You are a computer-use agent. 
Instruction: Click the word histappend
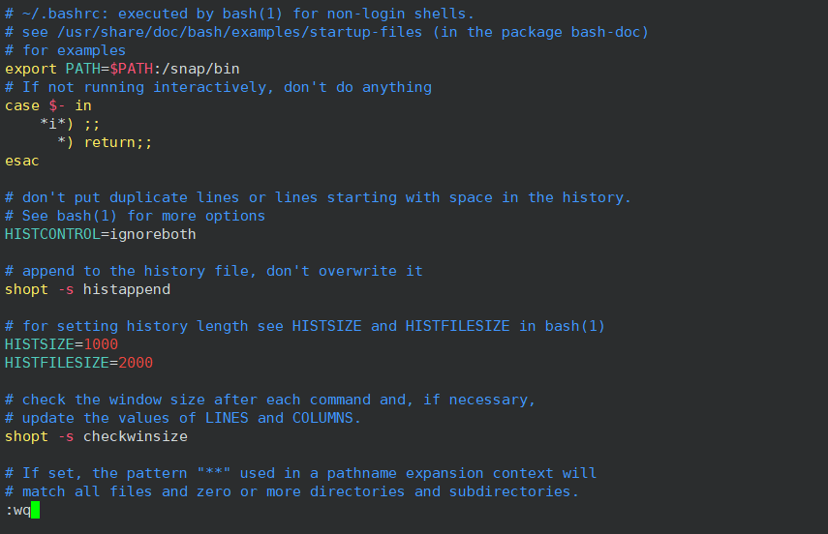127,289
